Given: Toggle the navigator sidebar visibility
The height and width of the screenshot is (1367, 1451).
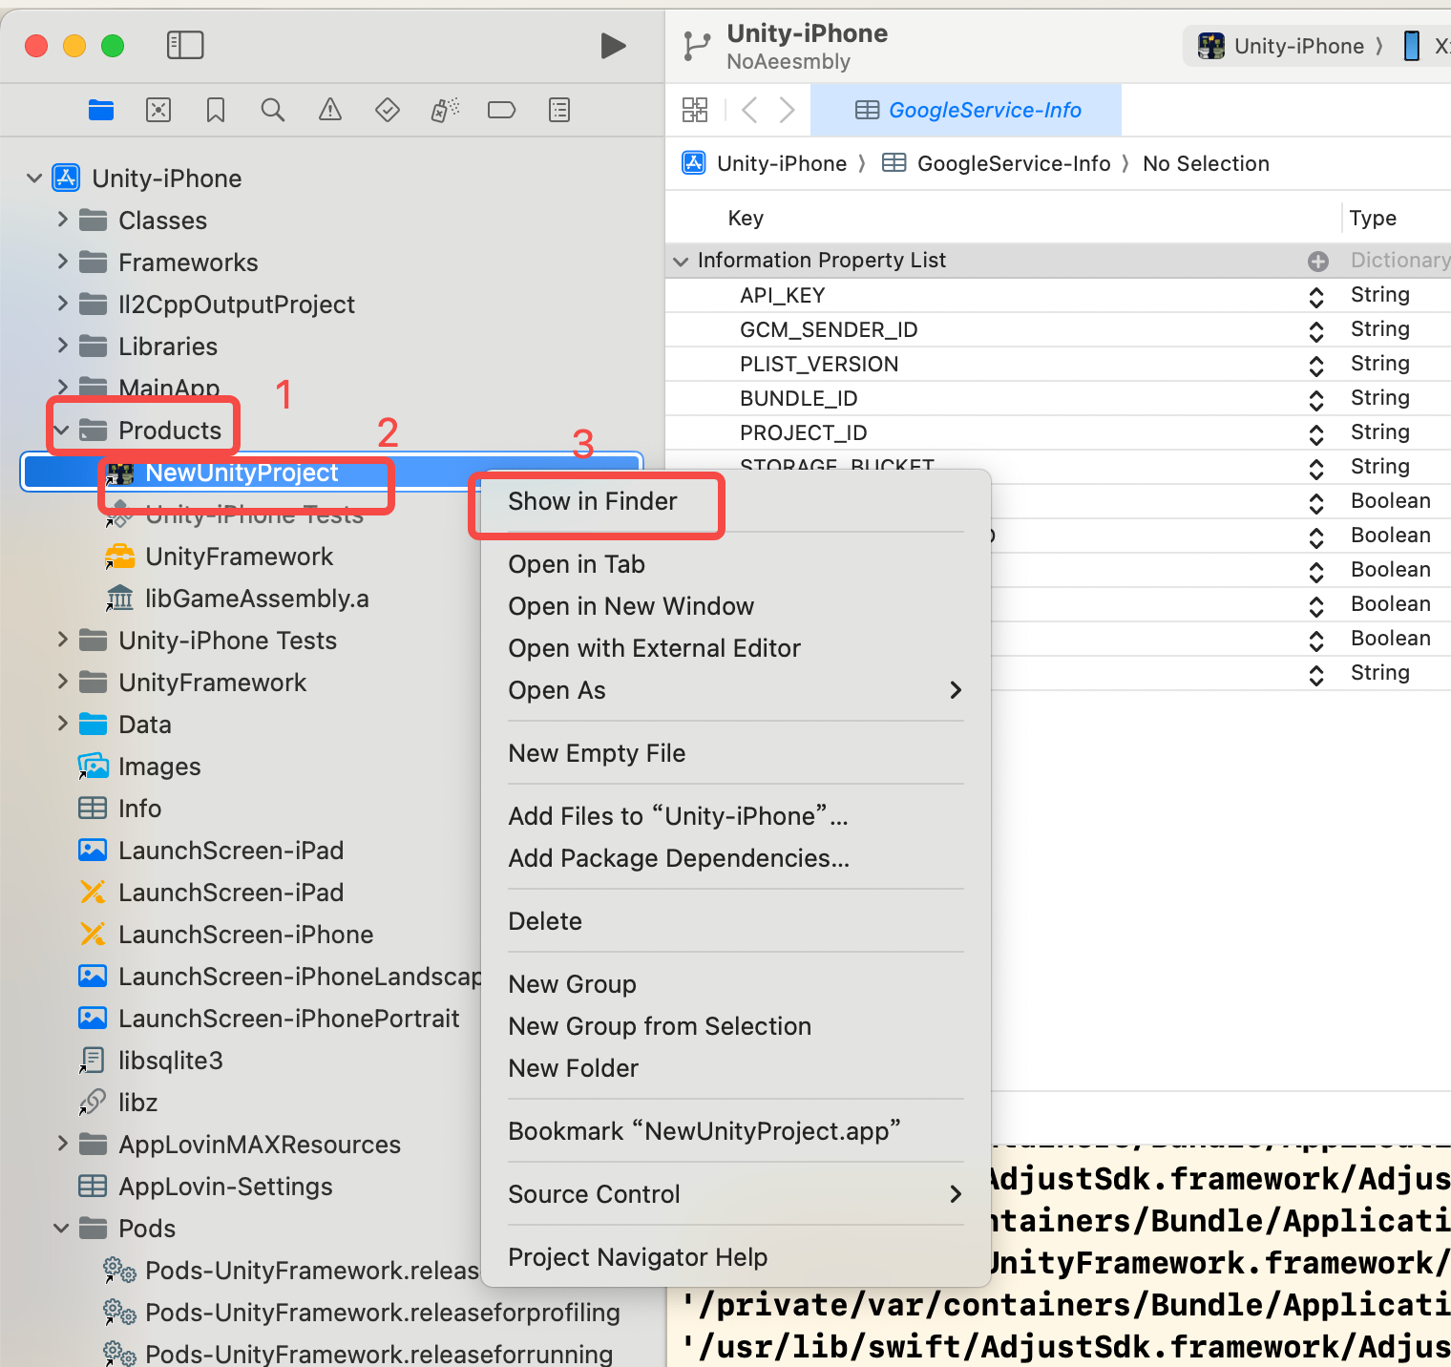Looking at the screenshot, I should [185, 45].
